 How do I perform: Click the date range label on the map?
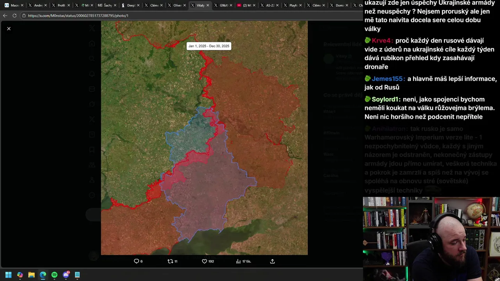tap(209, 46)
